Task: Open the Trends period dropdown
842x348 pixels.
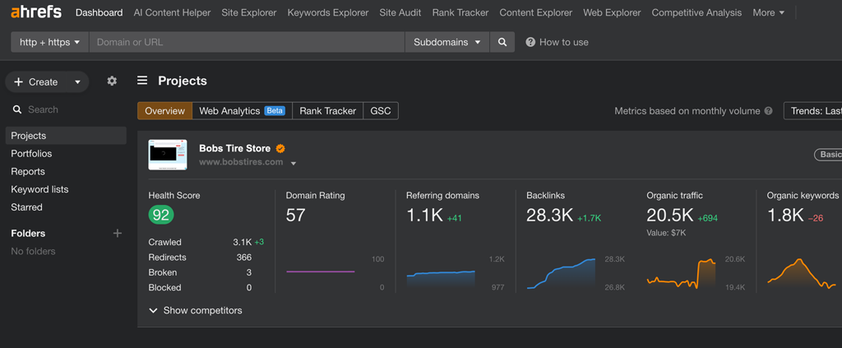Action: pyautogui.click(x=814, y=111)
